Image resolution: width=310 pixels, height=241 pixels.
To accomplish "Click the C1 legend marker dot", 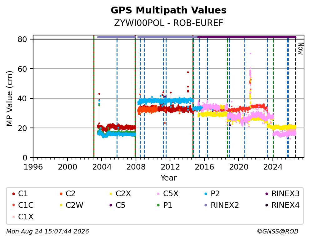I will point(13,194).
